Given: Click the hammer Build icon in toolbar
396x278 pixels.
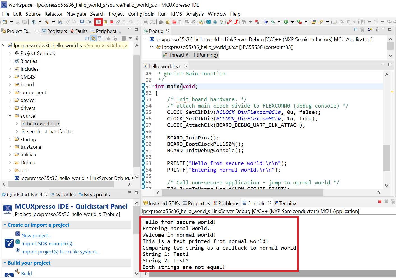Looking at the screenshot, I should (46, 22).
